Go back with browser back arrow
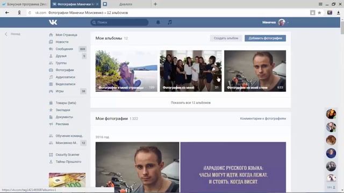This screenshot has width=344, height=193. click(x=7, y=13)
